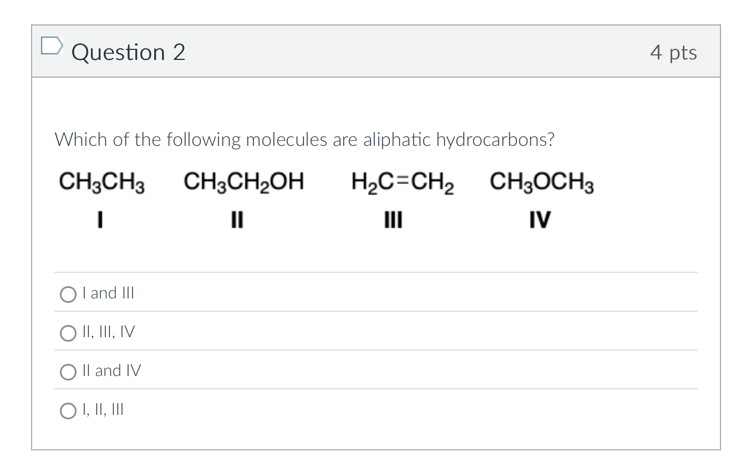The image size is (741, 467).
Task: Select the 'I, II, III' answer option
Action: (x=68, y=410)
